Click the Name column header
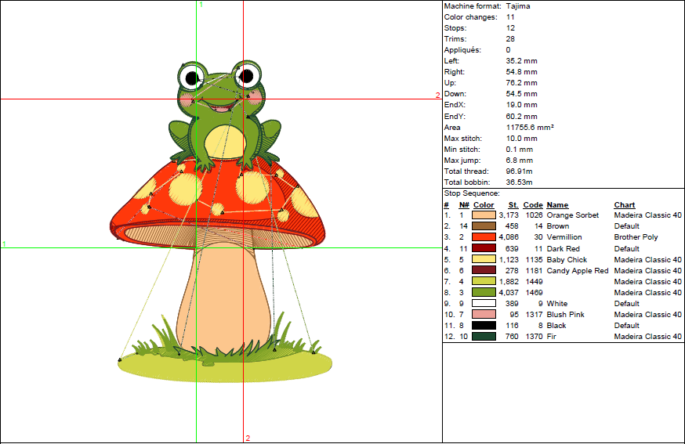Screen dimensions: 685x444 pyautogui.click(x=557, y=204)
